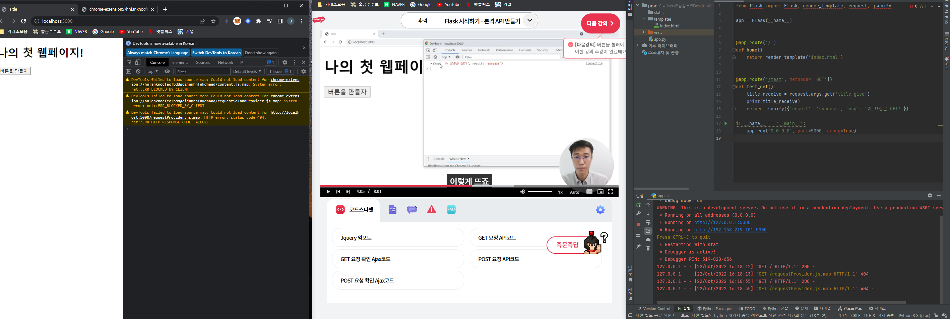Enter fullscreen on video player
Image resolution: width=950 pixels, height=319 pixels.
click(x=611, y=192)
